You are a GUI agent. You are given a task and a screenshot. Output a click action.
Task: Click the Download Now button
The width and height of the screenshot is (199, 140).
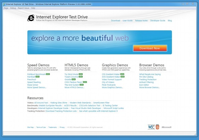pos(150,48)
